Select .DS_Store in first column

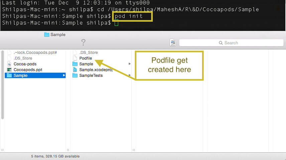coord(23,58)
